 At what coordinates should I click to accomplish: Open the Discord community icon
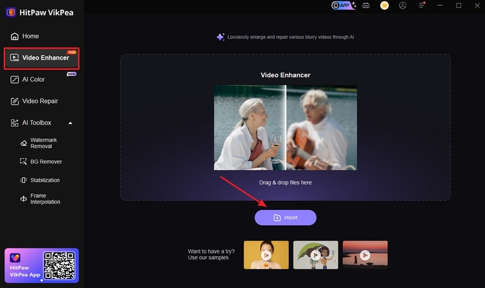[366, 6]
